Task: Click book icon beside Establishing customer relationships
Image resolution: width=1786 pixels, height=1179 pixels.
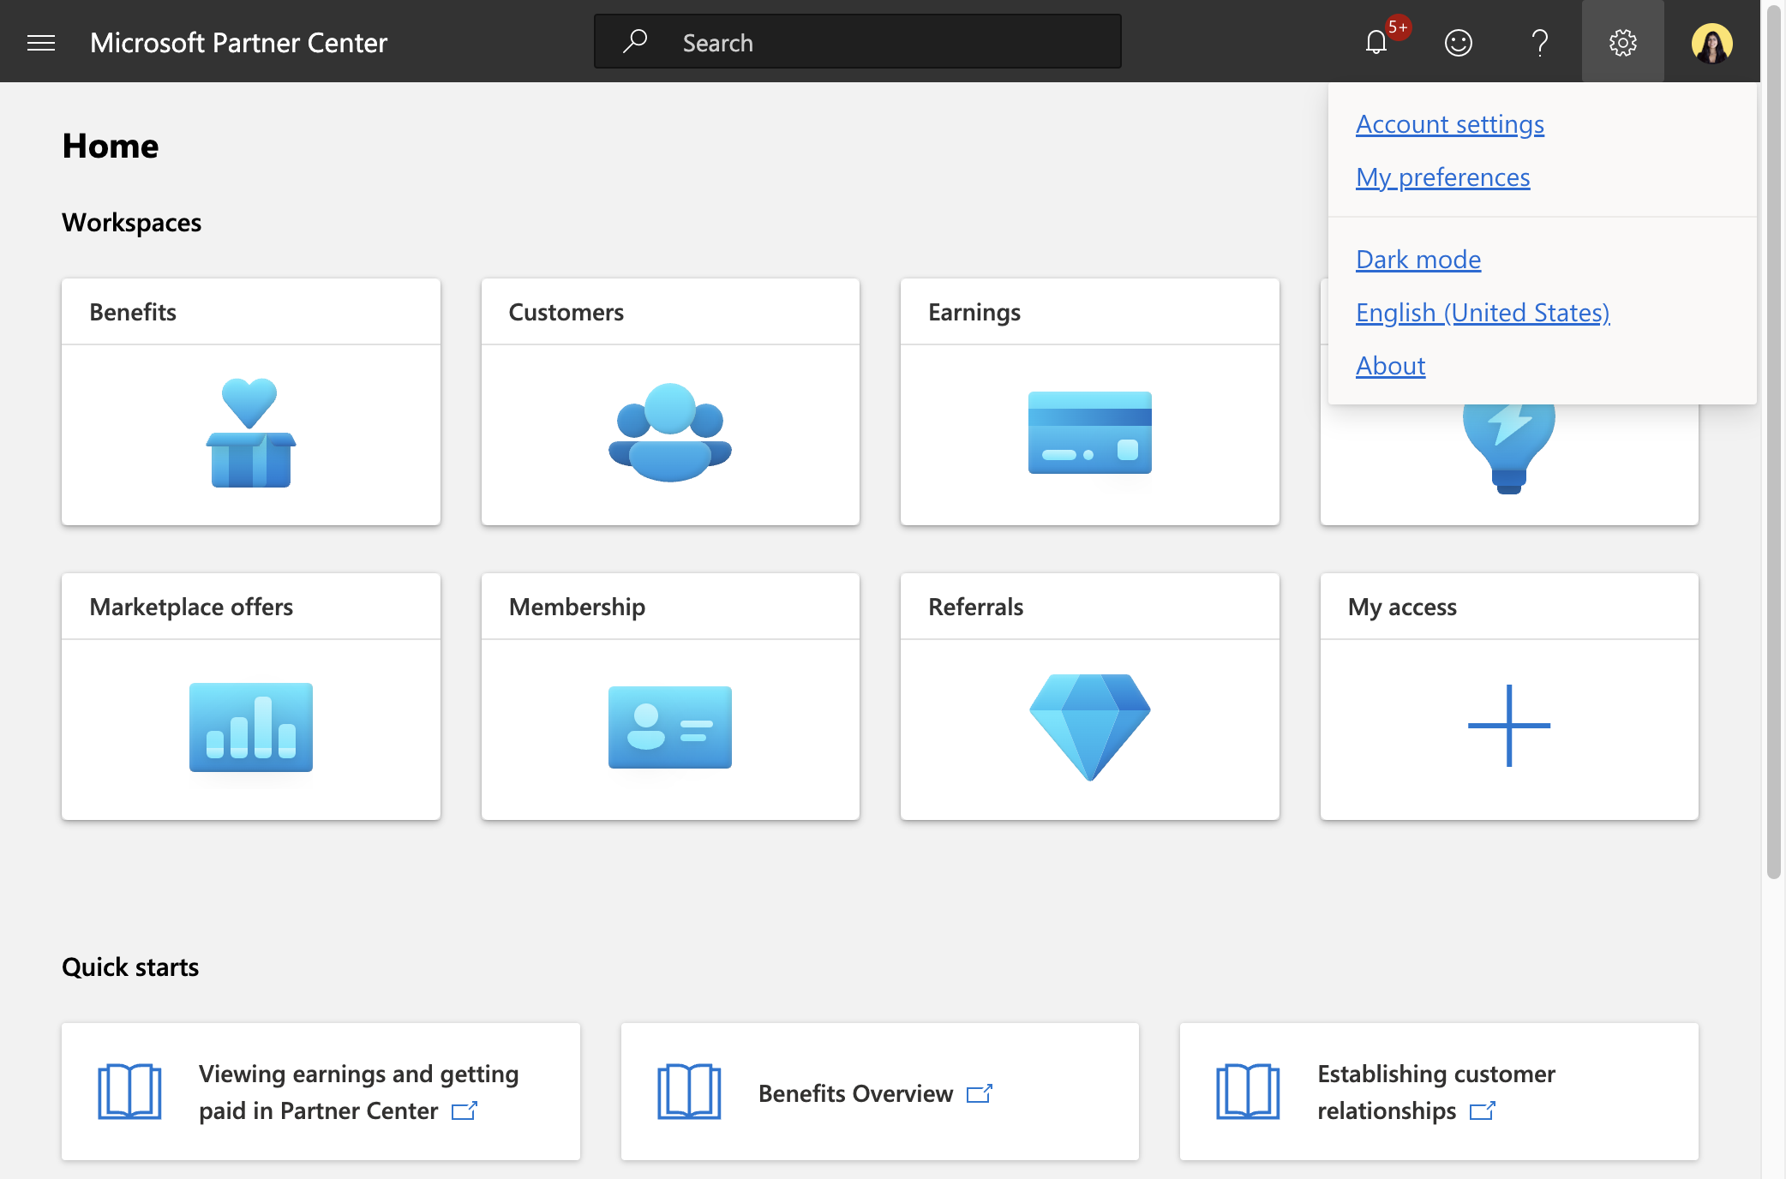Action: (x=1248, y=1092)
